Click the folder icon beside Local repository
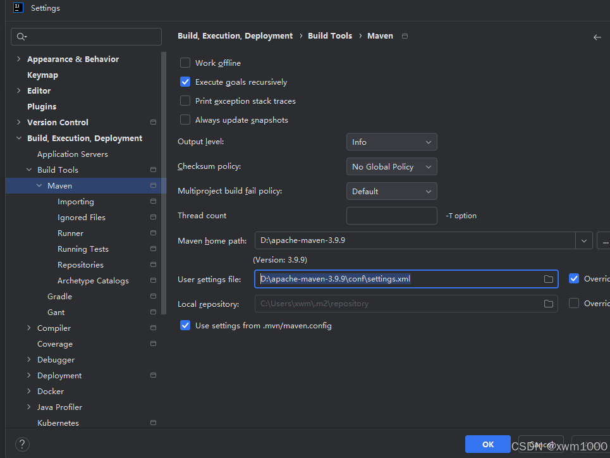 pos(548,304)
